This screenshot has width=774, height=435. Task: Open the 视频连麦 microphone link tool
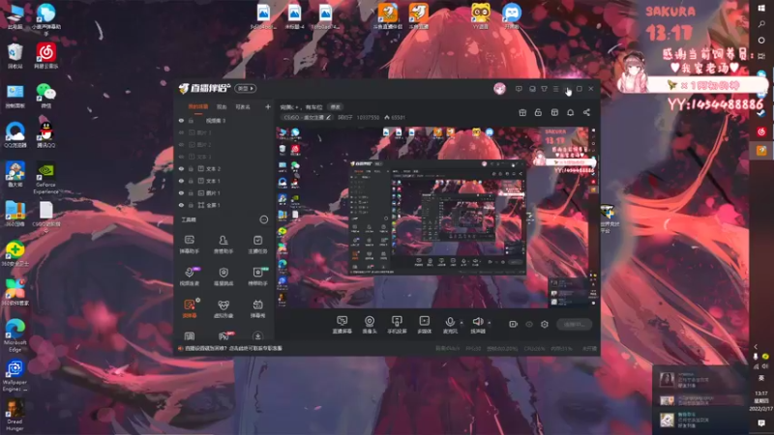pos(190,276)
